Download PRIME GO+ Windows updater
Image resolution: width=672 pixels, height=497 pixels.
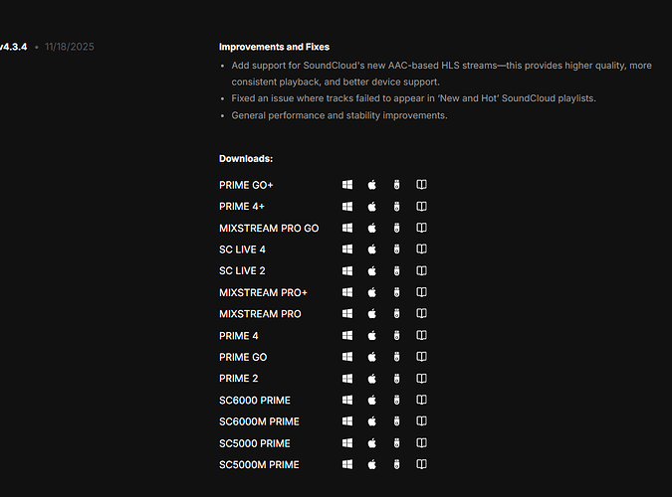pos(347,185)
